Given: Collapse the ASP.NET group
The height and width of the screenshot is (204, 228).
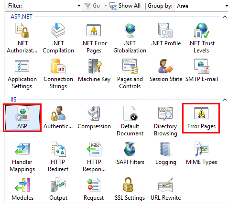Looking at the screenshot, I should (225, 17).
